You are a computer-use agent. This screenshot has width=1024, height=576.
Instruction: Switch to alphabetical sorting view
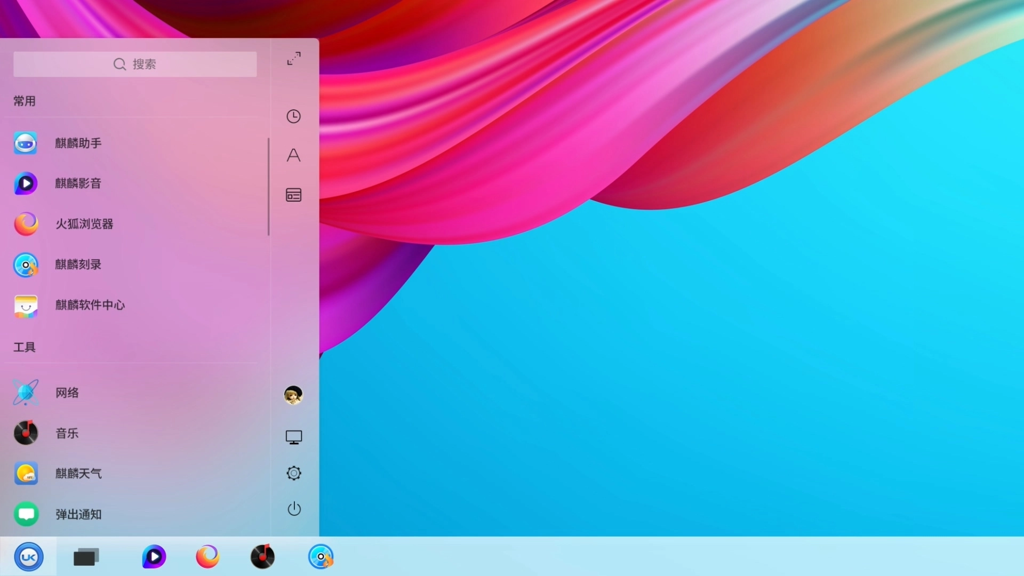coord(294,155)
